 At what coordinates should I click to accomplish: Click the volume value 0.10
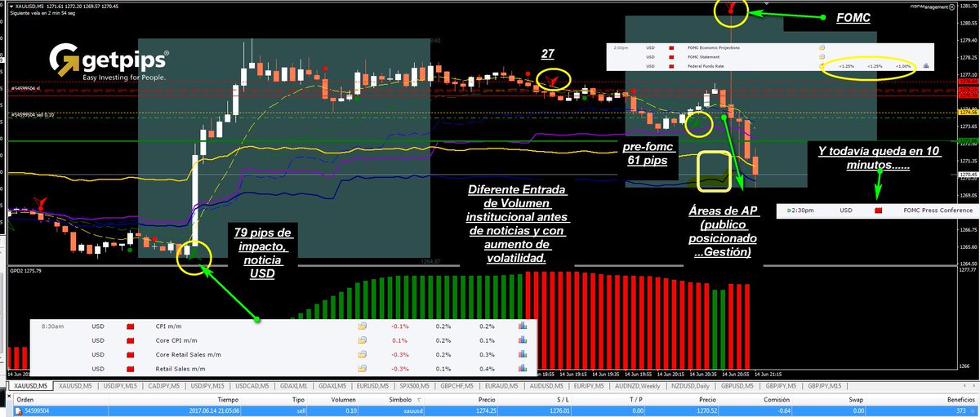coord(350,411)
